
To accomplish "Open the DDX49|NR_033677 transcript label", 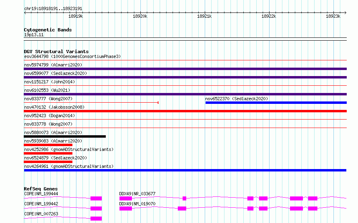I will coord(137,194).
